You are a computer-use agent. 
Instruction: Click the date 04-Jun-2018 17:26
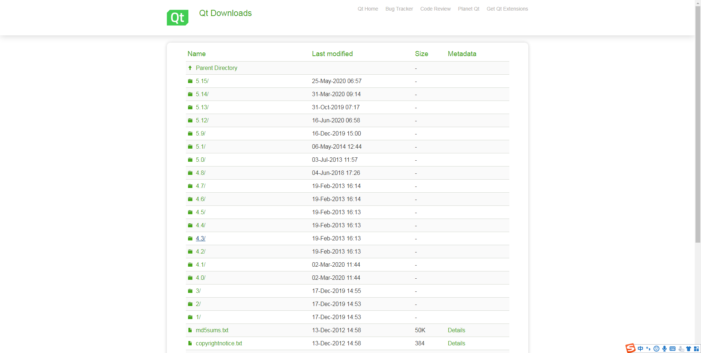pos(336,173)
